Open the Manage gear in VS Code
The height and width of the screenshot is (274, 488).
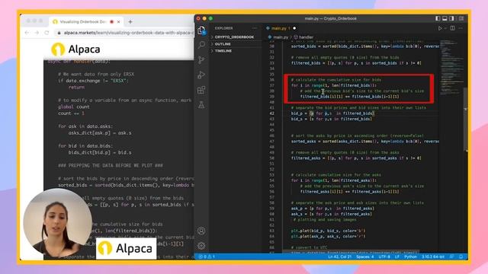point(201,246)
